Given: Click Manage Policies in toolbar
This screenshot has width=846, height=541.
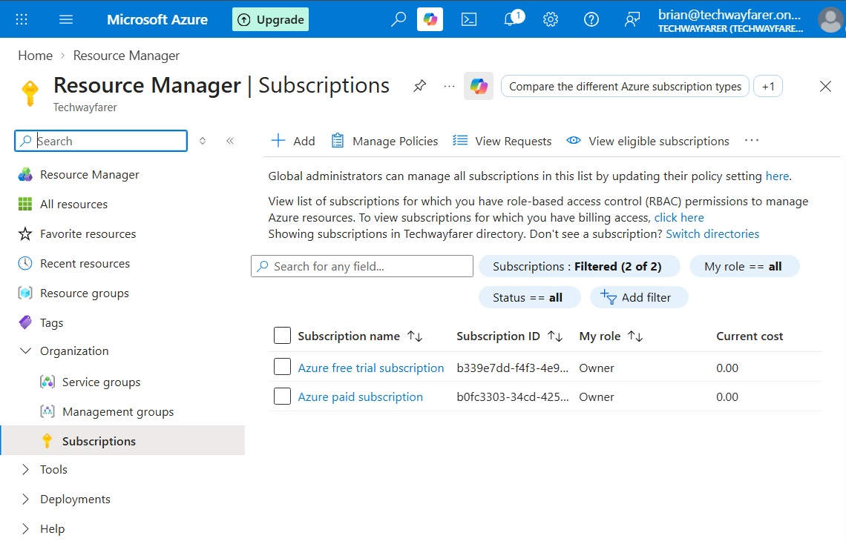Looking at the screenshot, I should (x=384, y=141).
